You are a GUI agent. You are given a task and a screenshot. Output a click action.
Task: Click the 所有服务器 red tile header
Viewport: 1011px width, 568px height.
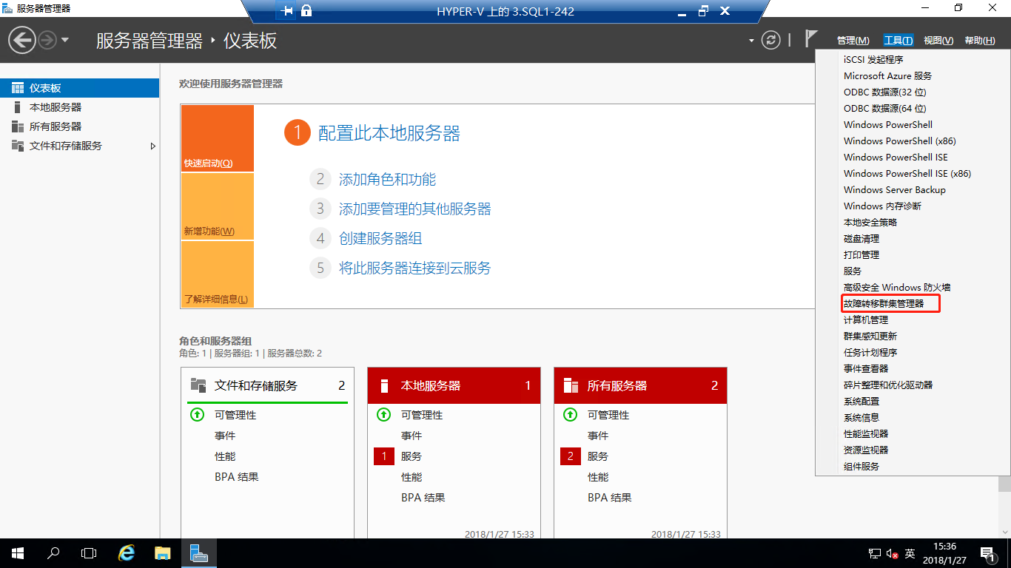[641, 385]
